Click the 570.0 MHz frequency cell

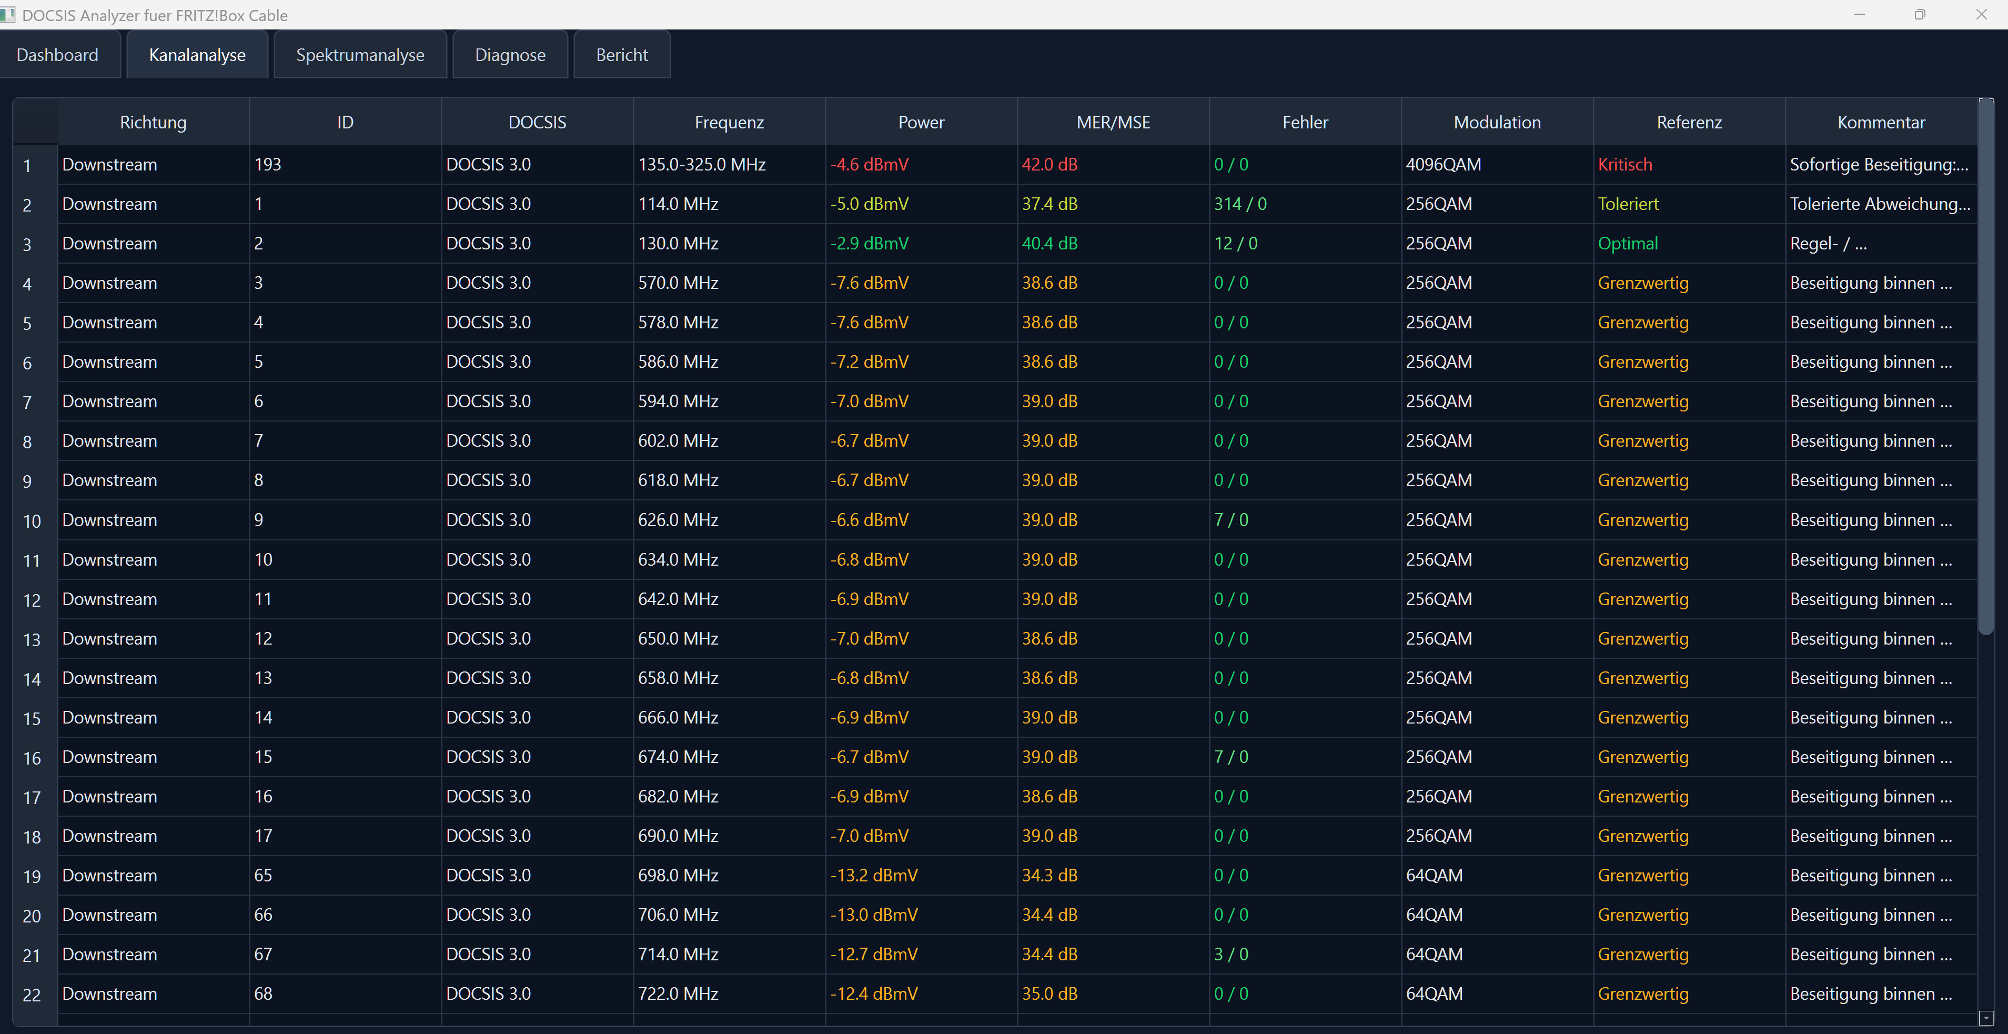(x=730, y=283)
